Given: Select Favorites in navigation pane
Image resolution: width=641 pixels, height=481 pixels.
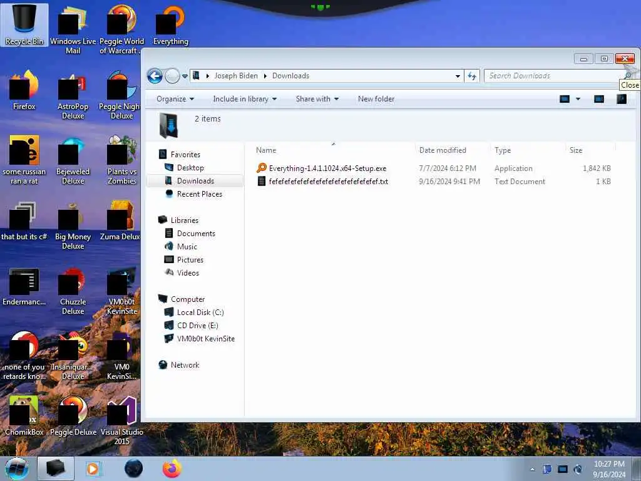Looking at the screenshot, I should tap(185, 155).
